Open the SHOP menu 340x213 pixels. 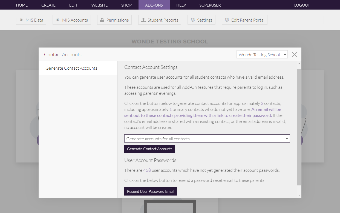[x=126, y=5]
